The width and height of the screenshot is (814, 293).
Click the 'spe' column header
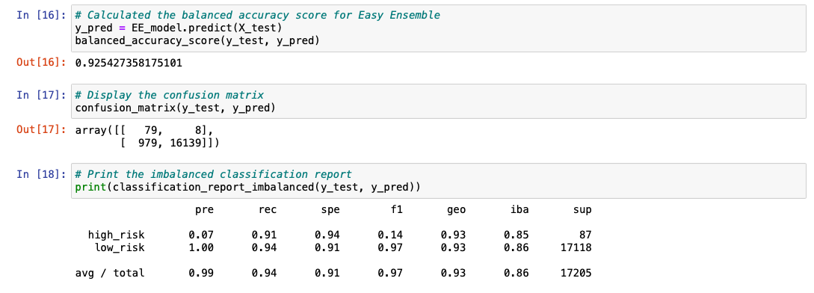pos(330,210)
